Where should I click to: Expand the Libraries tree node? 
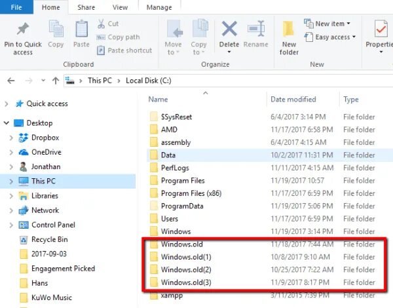[11, 196]
